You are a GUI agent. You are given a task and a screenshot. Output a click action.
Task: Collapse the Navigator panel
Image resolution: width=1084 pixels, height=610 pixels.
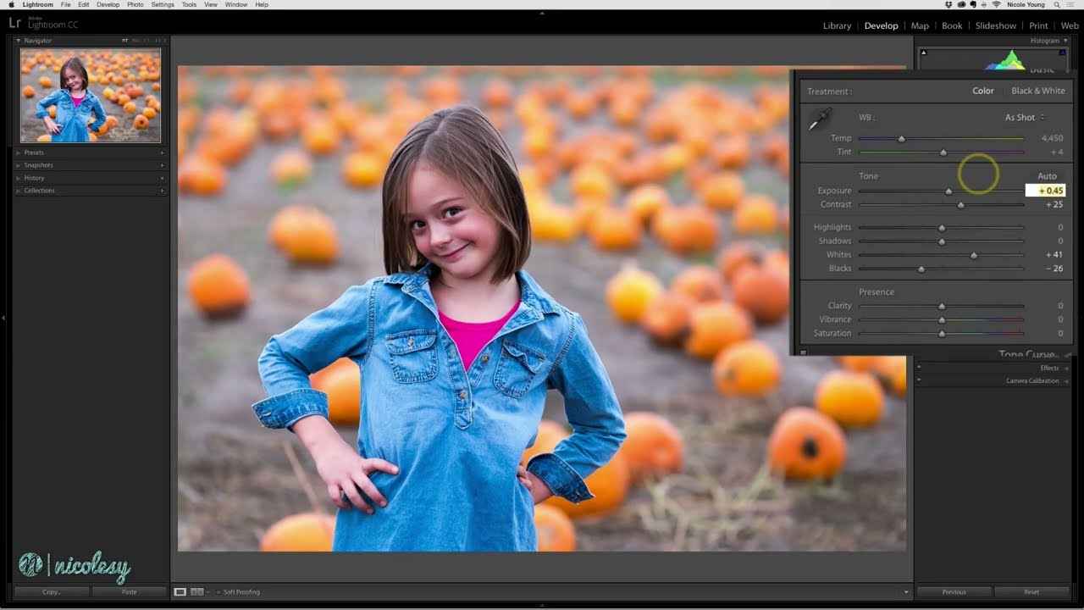coord(19,41)
